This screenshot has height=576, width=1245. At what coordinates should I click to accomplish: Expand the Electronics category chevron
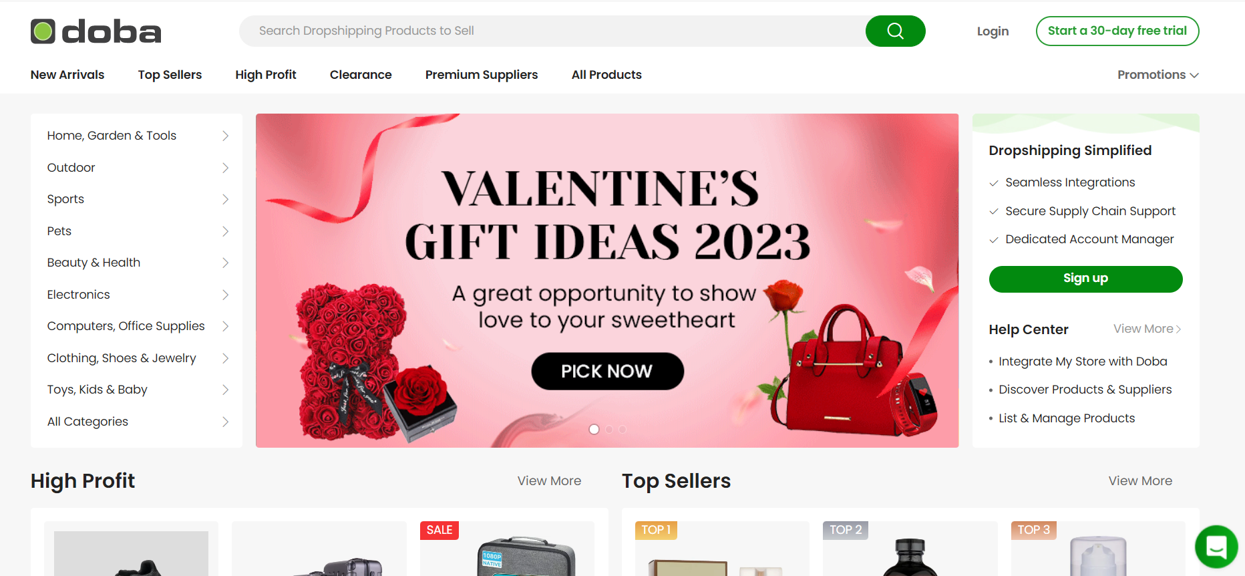pos(225,295)
